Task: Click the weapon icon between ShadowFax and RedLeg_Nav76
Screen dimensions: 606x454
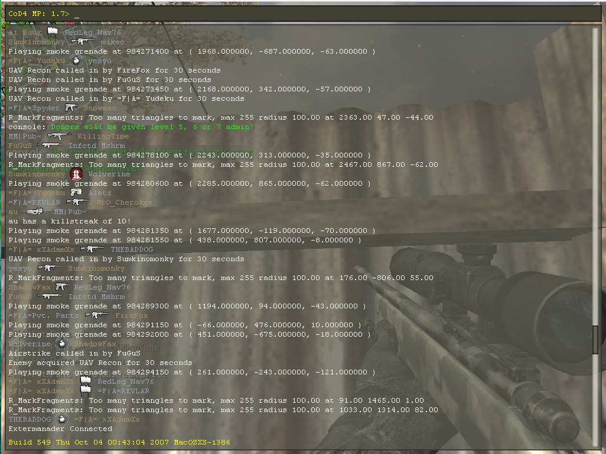Action: 62,287
